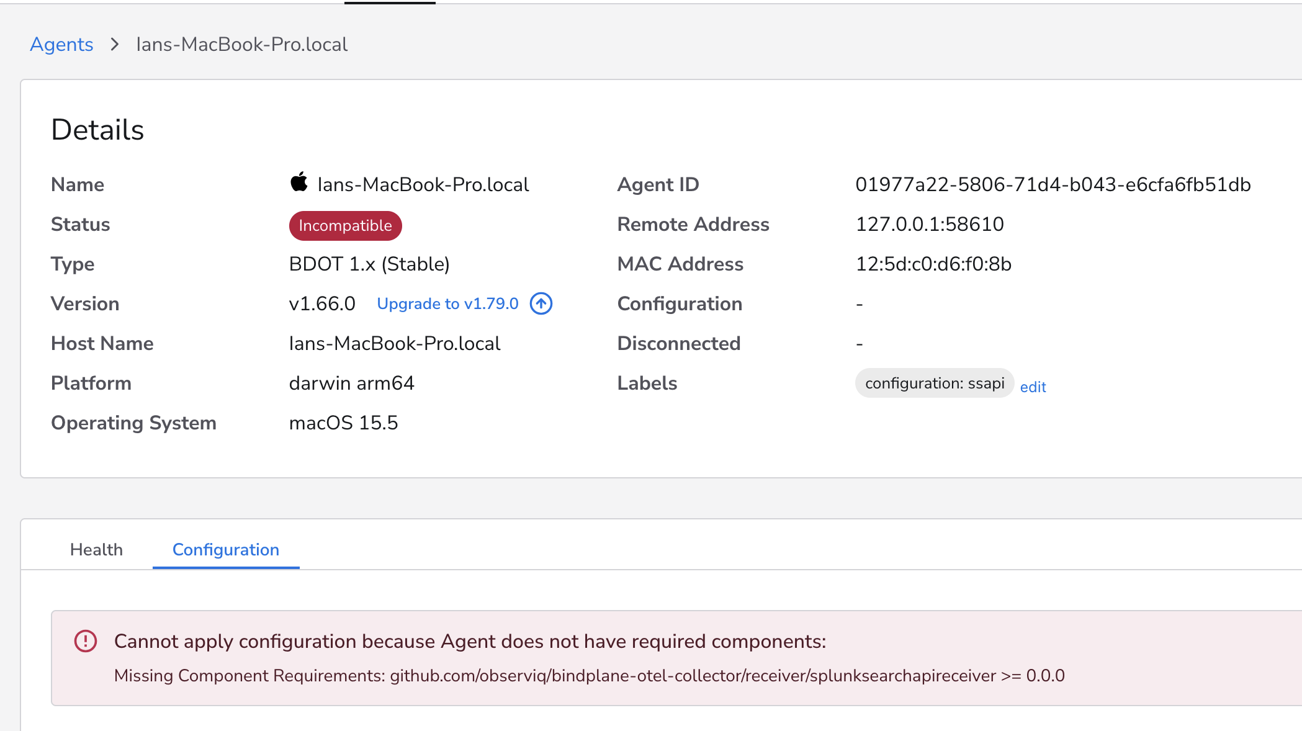Screen dimensions: 1302x731
Task: Click edit next to the configuration label
Action: (1033, 387)
